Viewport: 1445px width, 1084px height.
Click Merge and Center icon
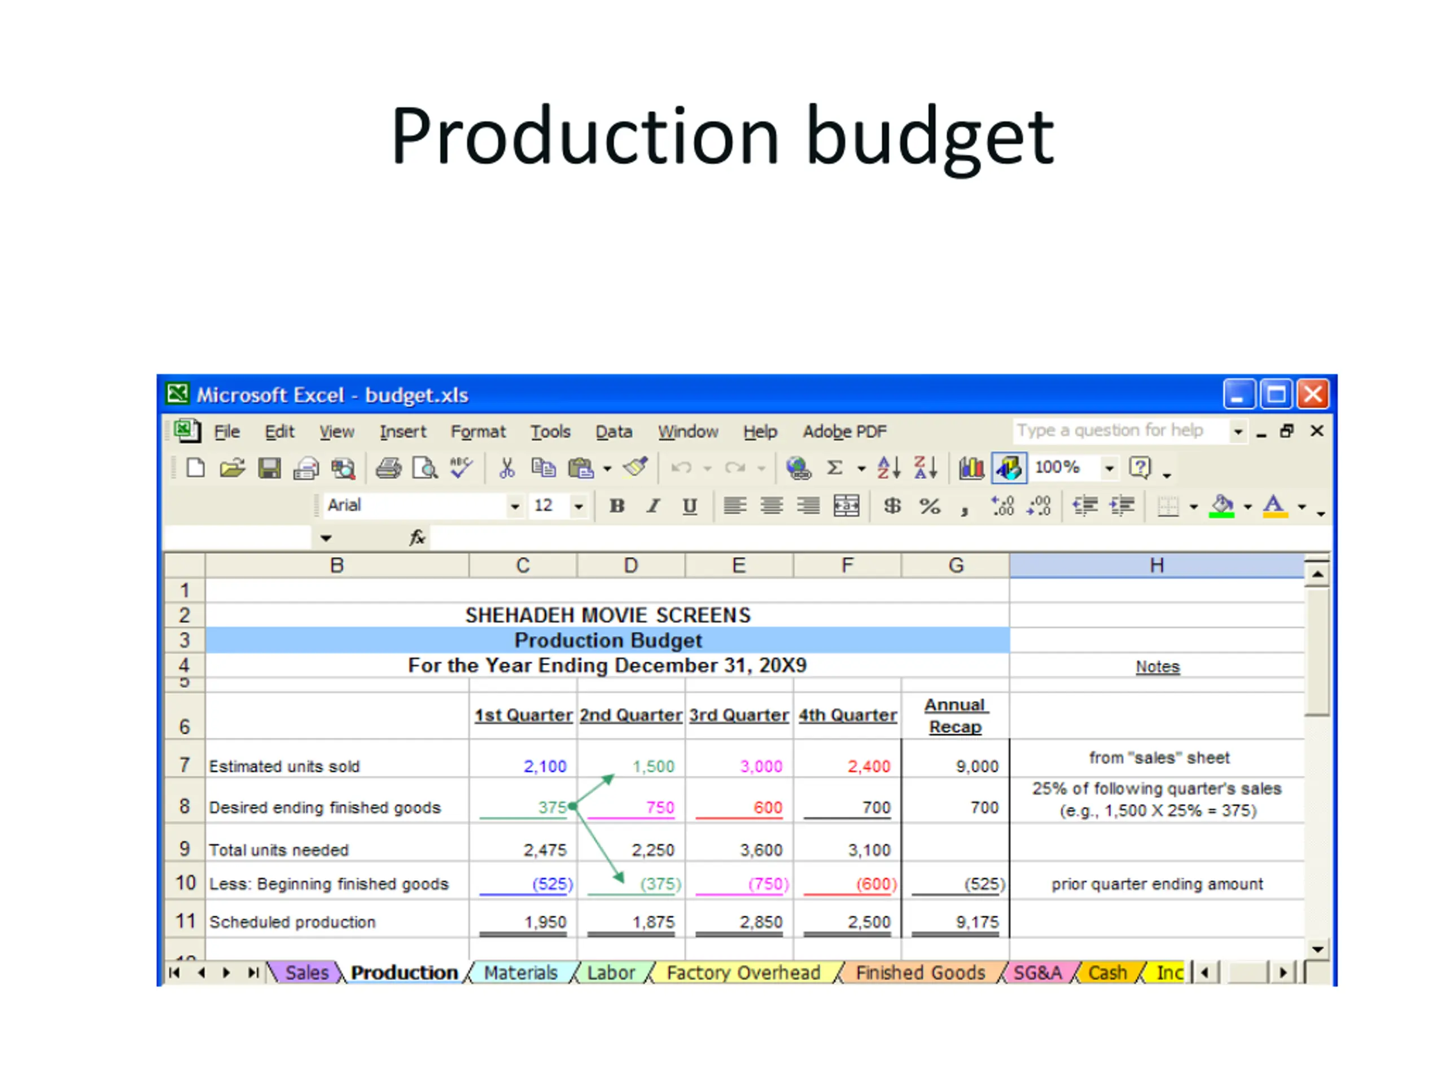click(x=846, y=506)
